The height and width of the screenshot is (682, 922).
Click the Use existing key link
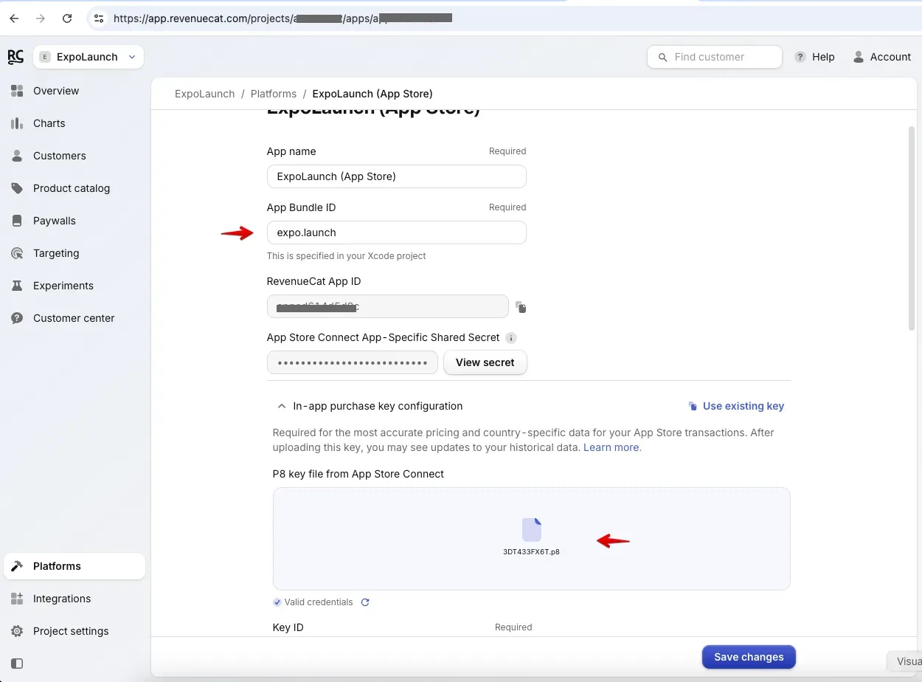[x=736, y=406]
